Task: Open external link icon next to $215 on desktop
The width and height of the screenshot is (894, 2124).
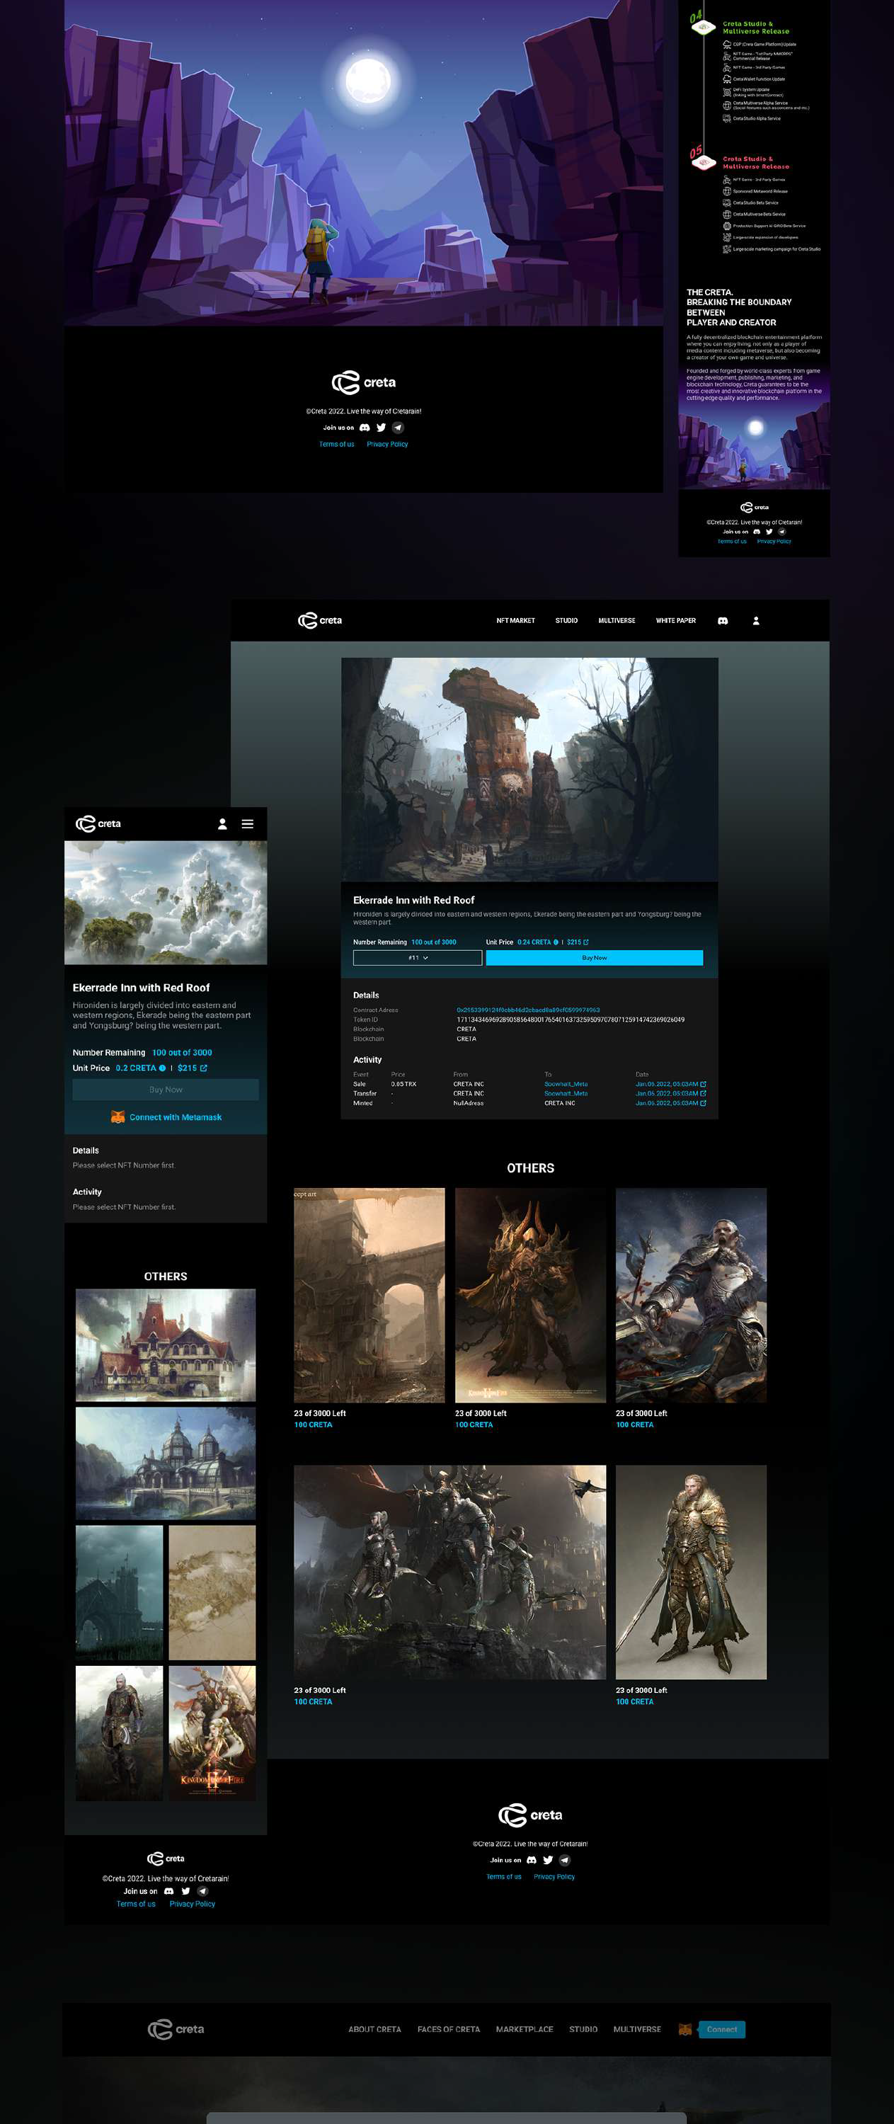Action: click(x=585, y=942)
